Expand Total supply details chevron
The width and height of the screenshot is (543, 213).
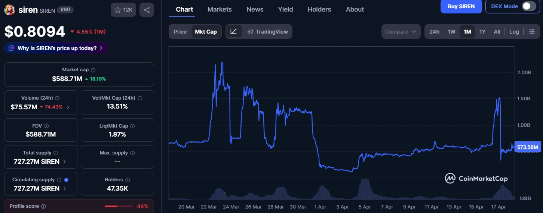click(x=65, y=162)
